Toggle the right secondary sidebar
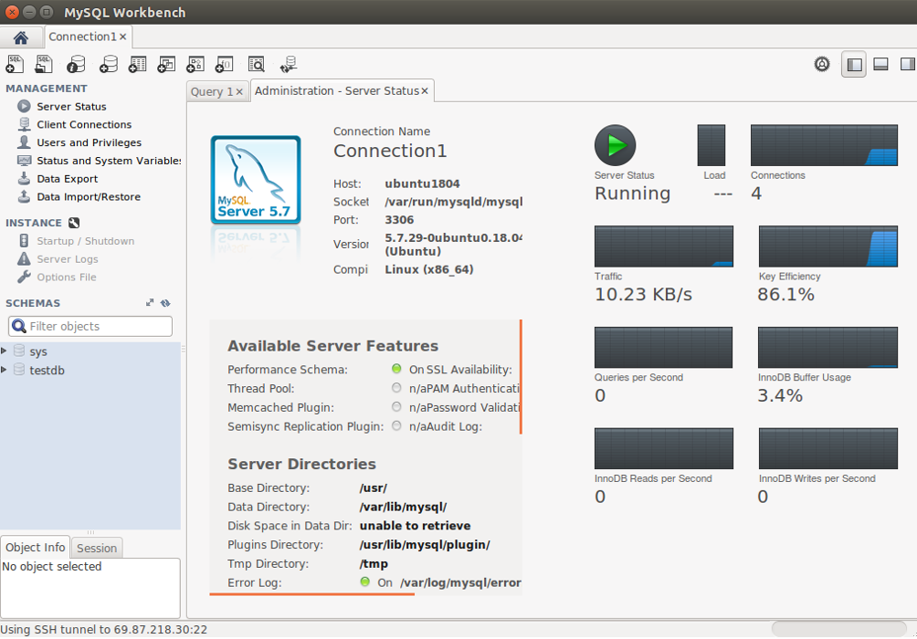 click(x=908, y=64)
